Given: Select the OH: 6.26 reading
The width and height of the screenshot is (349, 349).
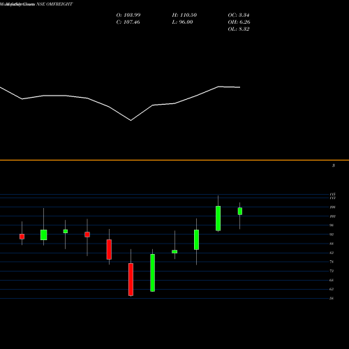Looking at the screenshot, I should click(x=239, y=22).
